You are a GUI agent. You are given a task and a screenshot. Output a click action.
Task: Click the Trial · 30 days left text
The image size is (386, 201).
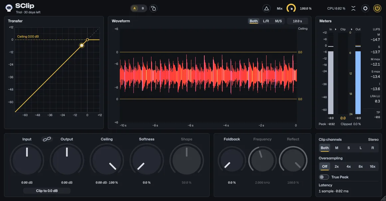tap(28, 12)
